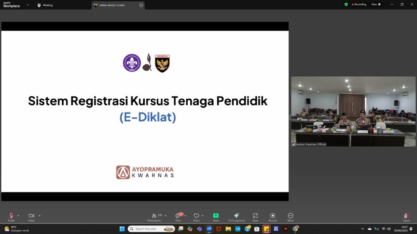Click the green Share screen button
Image resolution: width=417 pixels, height=234 pixels.
point(216,217)
